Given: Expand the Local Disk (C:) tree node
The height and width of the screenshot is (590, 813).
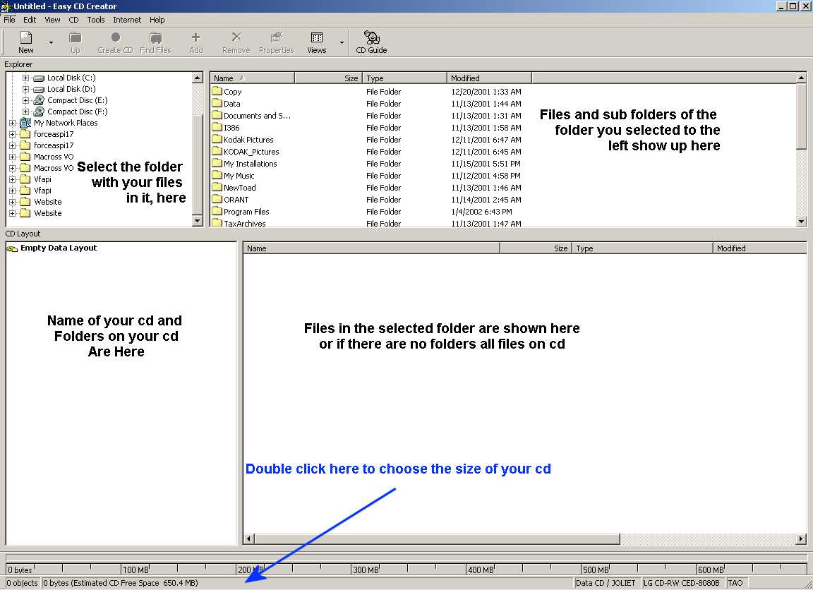Looking at the screenshot, I should tap(26, 78).
